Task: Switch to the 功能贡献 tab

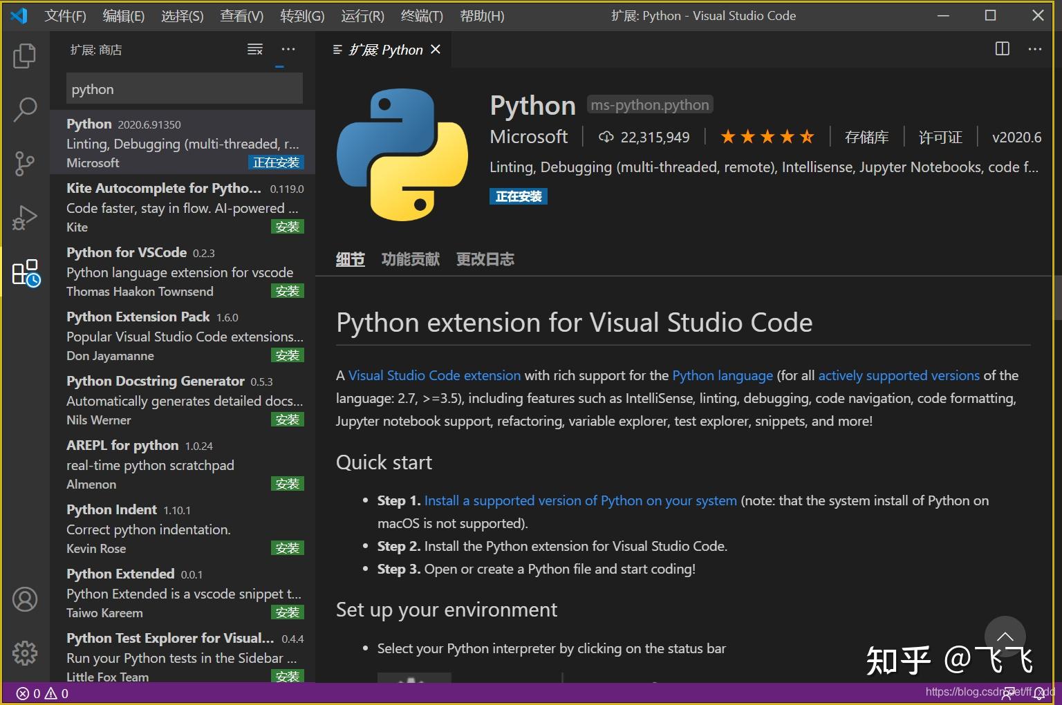Action: [410, 259]
